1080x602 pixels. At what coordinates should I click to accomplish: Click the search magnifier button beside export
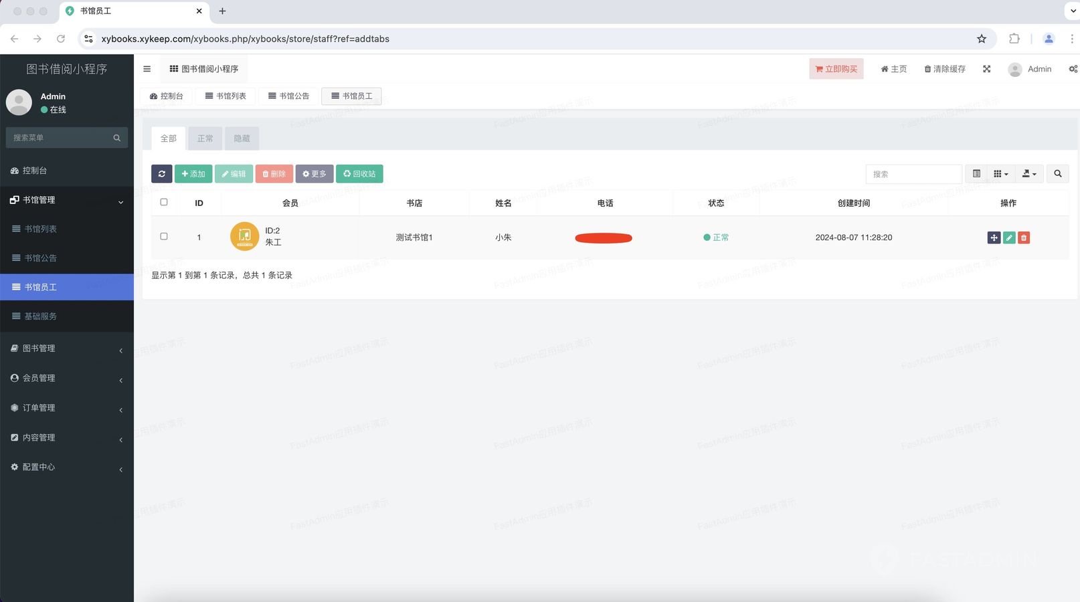pyautogui.click(x=1057, y=174)
